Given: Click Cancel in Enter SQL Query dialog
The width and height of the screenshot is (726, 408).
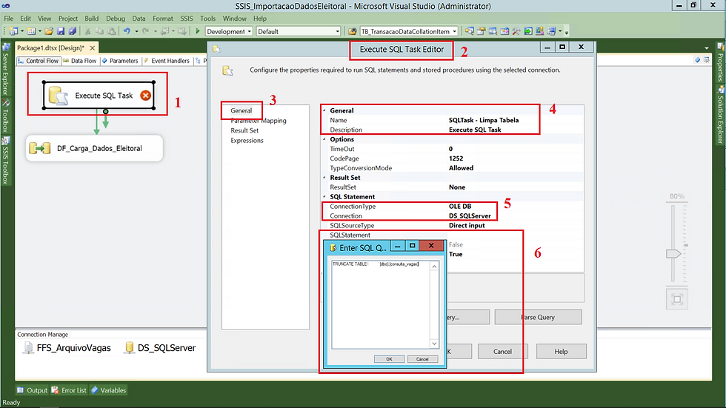Looking at the screenshot, I should [x=422, y=359].
